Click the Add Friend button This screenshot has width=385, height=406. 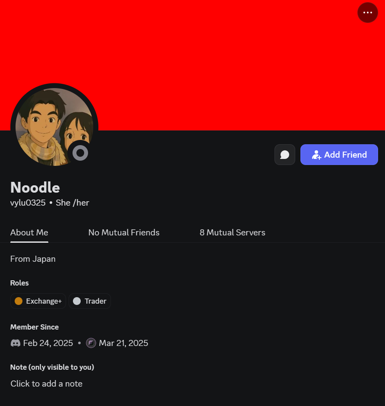pyautogui.click(x=339, y=155)
